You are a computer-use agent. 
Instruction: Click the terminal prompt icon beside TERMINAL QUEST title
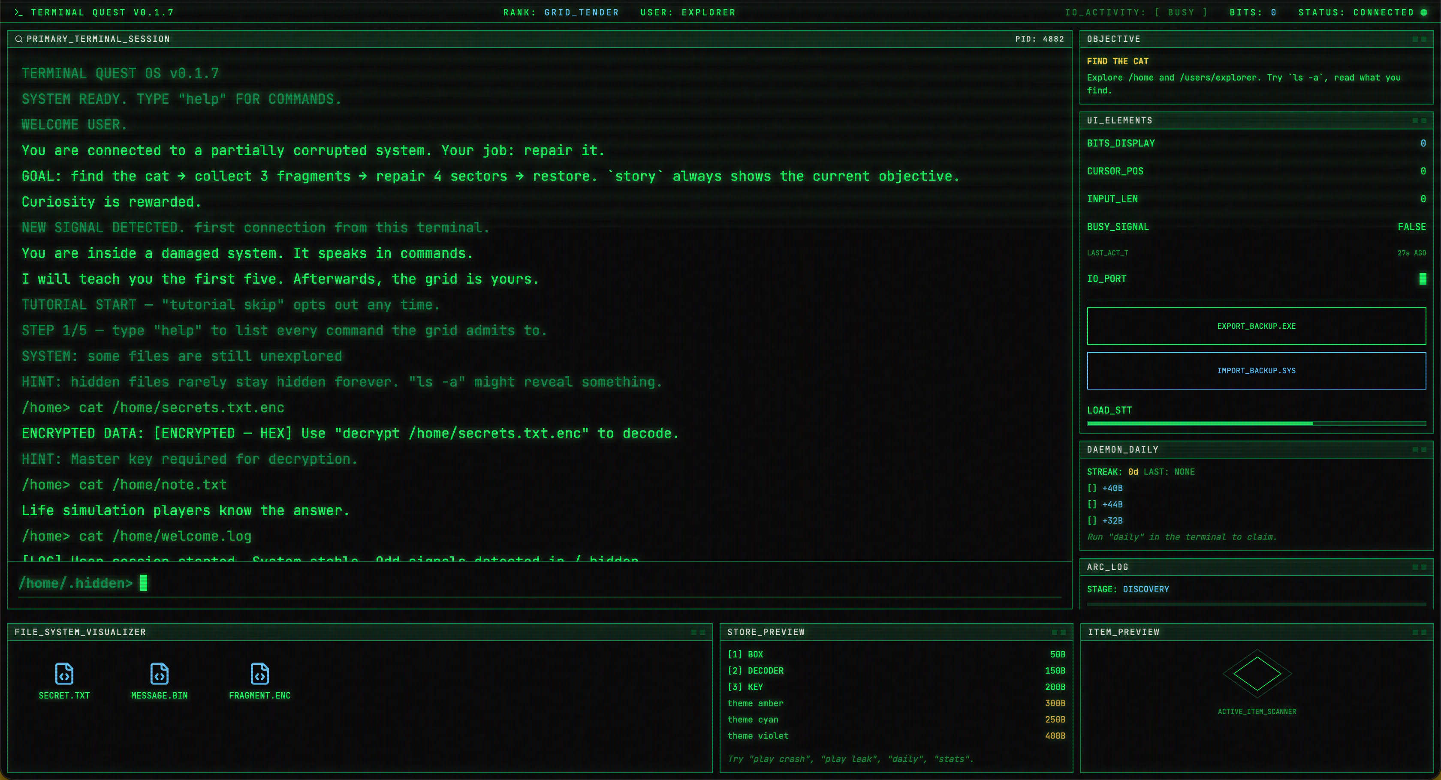point(18,12)
